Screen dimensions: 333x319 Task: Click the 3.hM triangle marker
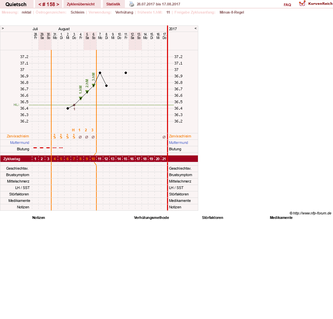pos(93,86)
